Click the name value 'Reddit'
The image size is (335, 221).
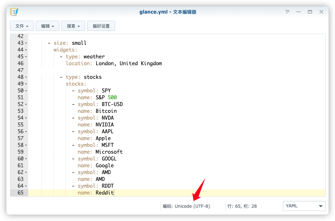[105, 193]
